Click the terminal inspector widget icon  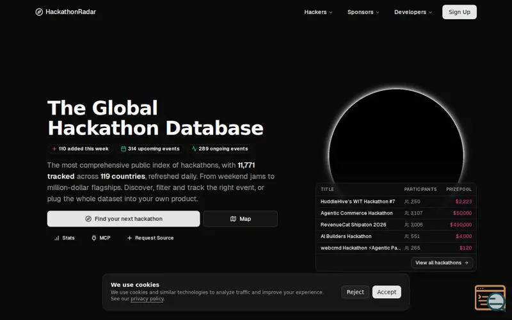coord(490,298)
